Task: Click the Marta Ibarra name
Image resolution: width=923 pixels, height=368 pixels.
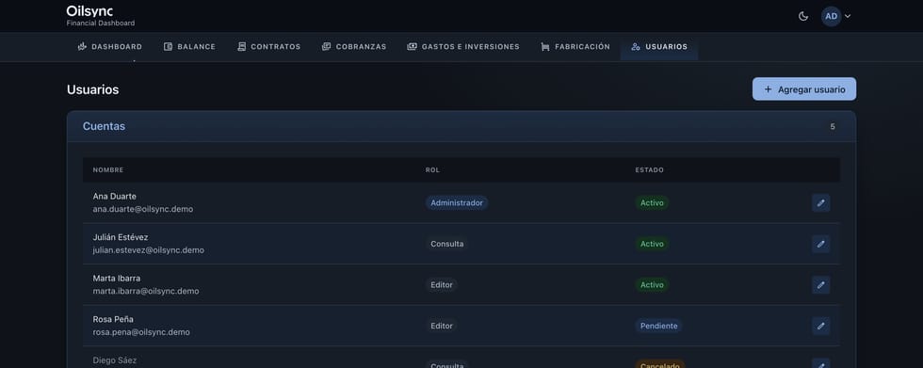Action: (x=117, y=279)
